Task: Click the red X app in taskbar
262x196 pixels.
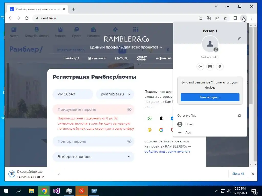Action: [x=82, y=191]
